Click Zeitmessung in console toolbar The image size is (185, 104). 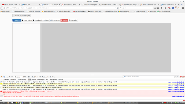22,80
